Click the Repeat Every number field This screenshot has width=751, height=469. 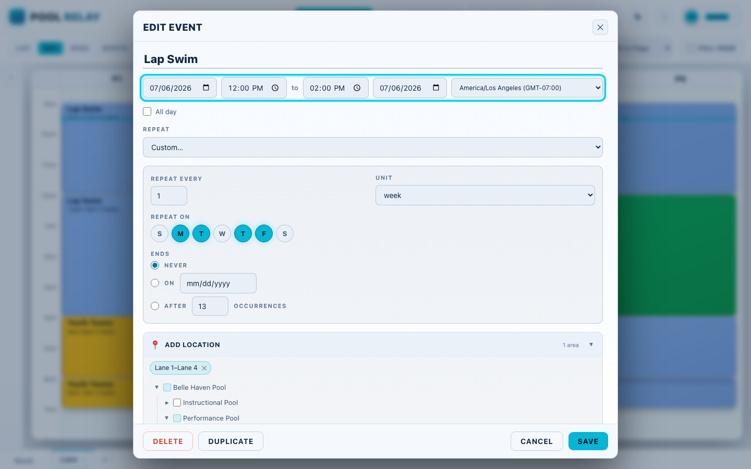click(169, 196)
